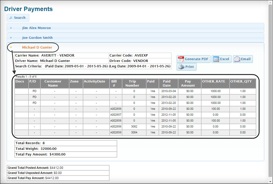Click the PDF icon on Generate PDF
This screenshot has width=273, height=184.
[x=181, y=59]
